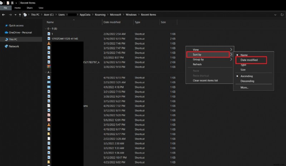Switch to the Share ribbon tab
Image resolution: width=286 pixels, height=166 pixels.
tap(30, 8)
